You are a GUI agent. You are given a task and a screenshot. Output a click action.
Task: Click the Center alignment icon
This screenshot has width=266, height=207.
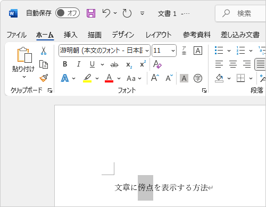click(233, 64)
